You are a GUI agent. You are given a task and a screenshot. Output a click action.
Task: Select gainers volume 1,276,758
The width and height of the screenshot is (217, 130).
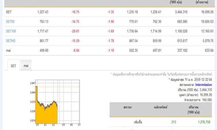[x=204, y=122]
